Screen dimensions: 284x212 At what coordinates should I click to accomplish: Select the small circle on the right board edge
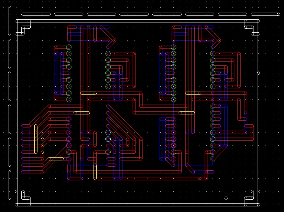pyautogui.click(x=259, y=73)
